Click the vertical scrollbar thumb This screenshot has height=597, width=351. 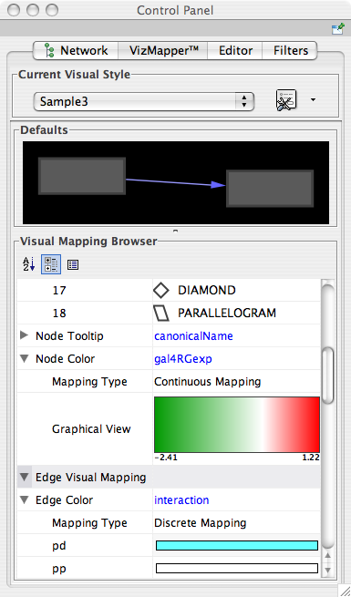(x=327, y=375)
